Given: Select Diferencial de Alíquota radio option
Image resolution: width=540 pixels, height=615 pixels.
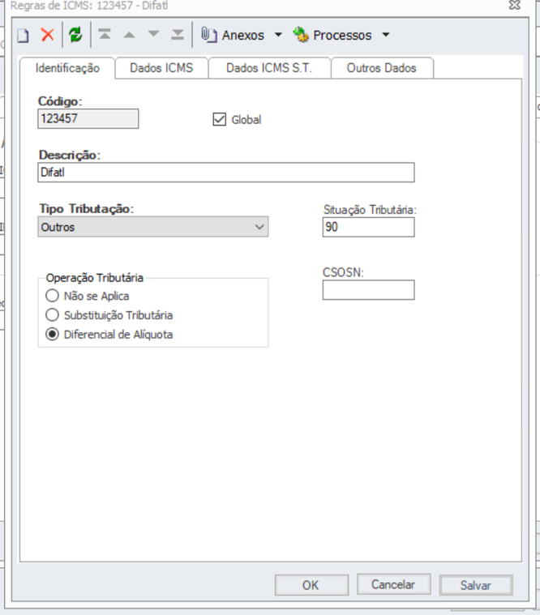Looking at the screenshot, I should 52,334.
